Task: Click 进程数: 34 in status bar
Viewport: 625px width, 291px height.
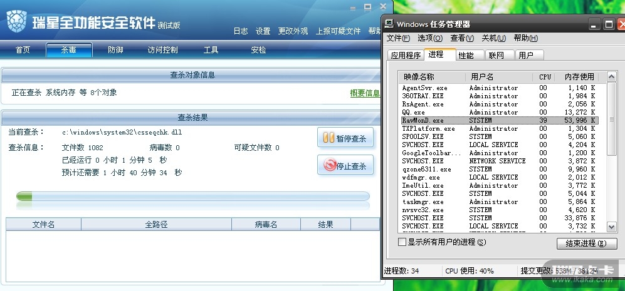Action: pos(401,271)
